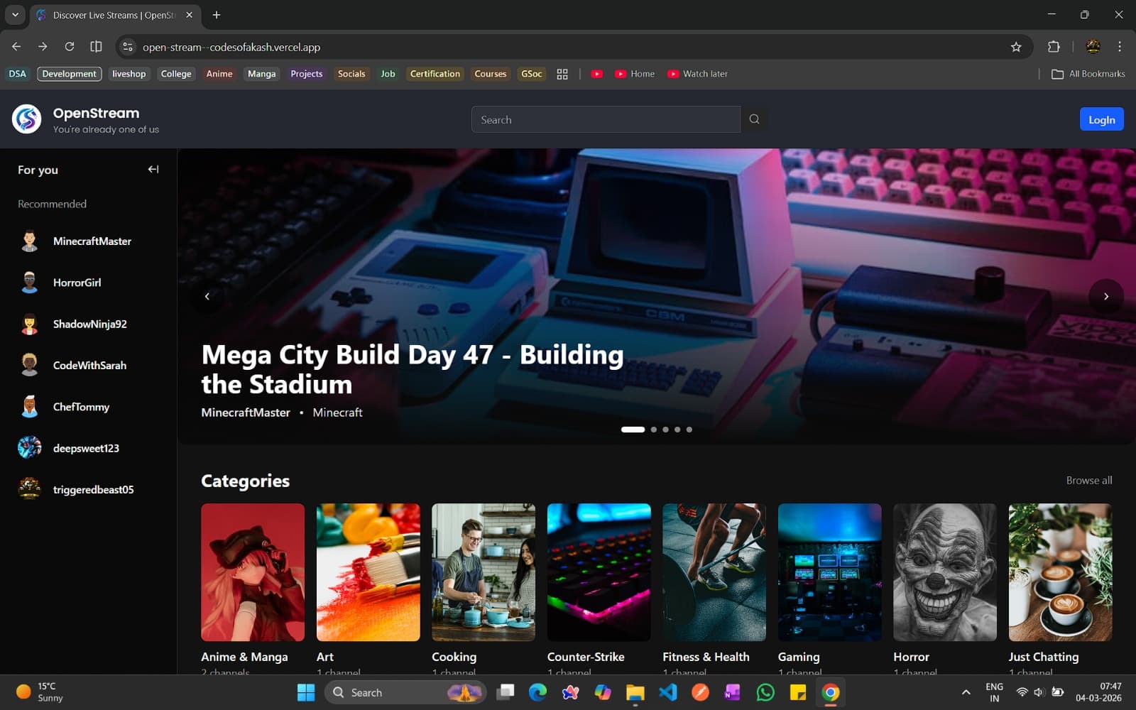Screen dimensions: 1136x710
Task: Open the Watch later bookmark
Action: 697,74
